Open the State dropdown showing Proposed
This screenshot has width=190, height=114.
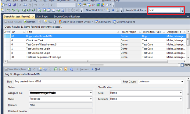(x=91, y=99)
